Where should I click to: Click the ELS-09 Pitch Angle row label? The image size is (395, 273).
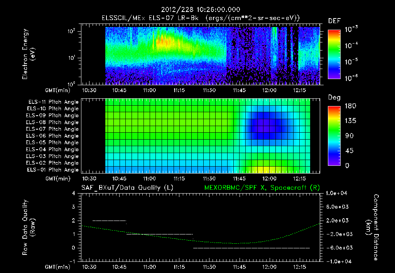point(52,116)
